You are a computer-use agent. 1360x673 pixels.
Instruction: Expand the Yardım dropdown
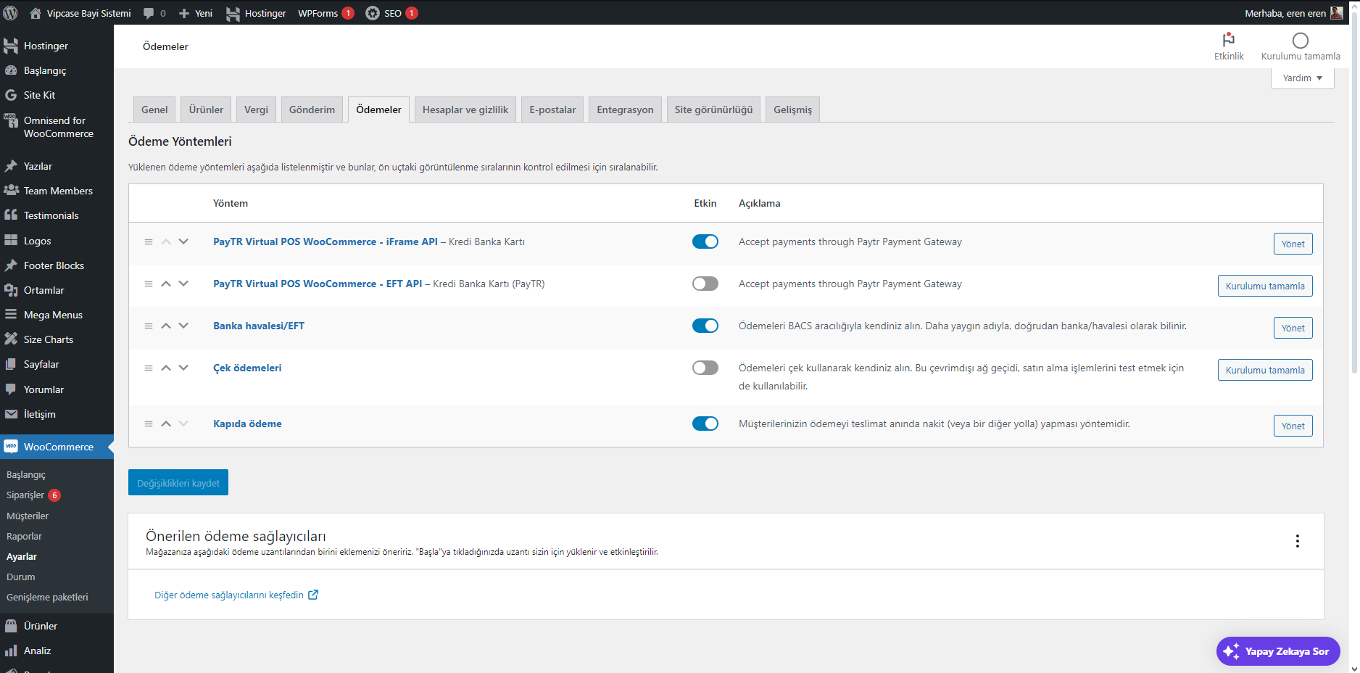coord(1302,78)
